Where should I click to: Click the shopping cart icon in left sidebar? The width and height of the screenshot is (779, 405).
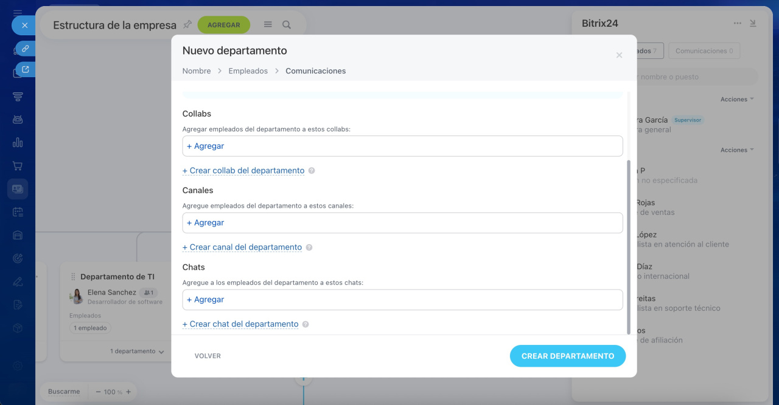pyautogui.click(x=18, y=166)
